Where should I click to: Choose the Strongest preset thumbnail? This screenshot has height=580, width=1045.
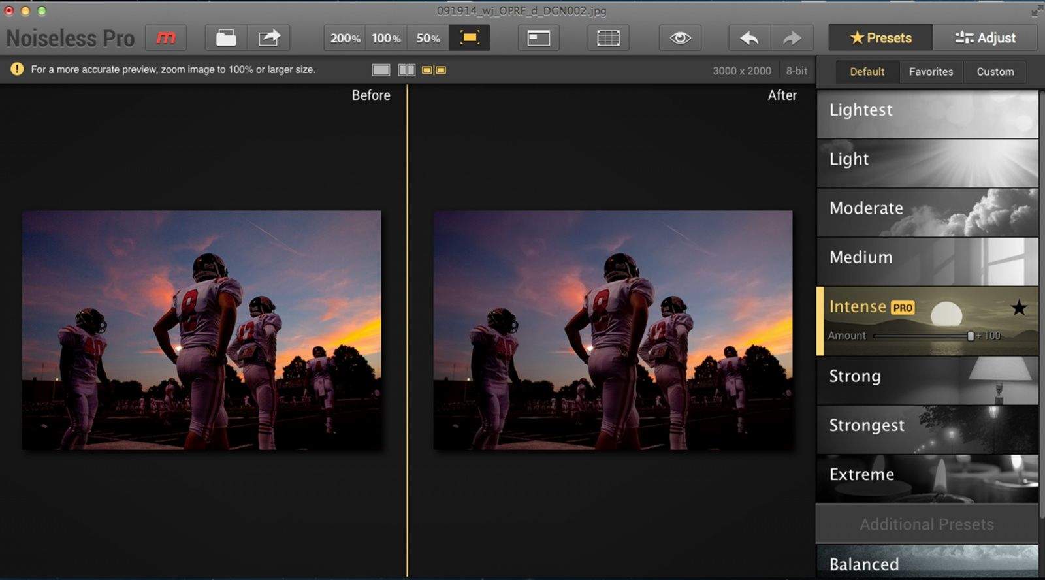927,429
